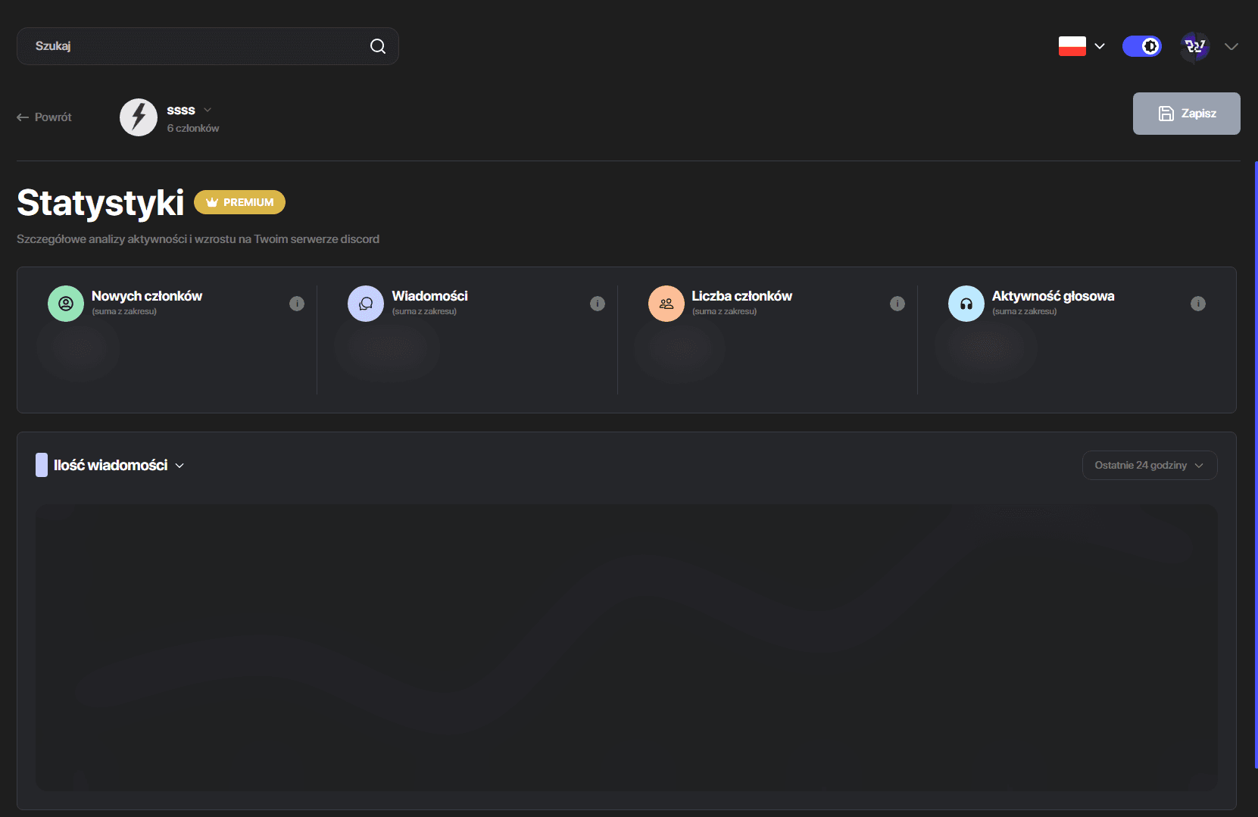
Task: Click the Liczba członków people icon
Action: 666,304
